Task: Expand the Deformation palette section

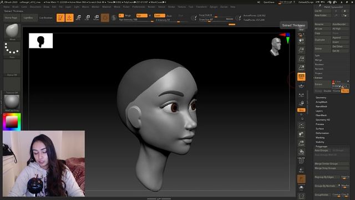Action: click(x=322, y=133)
